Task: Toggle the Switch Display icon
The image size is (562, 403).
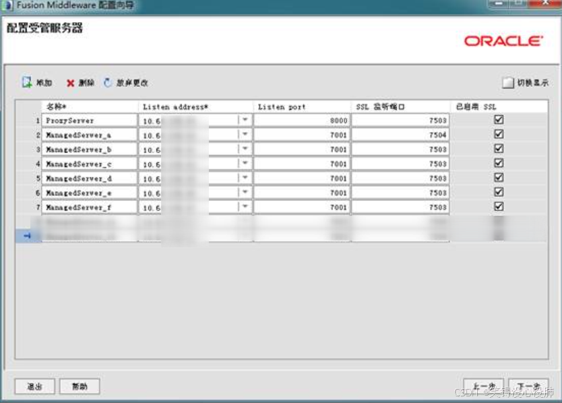Action: pos(507,83)
